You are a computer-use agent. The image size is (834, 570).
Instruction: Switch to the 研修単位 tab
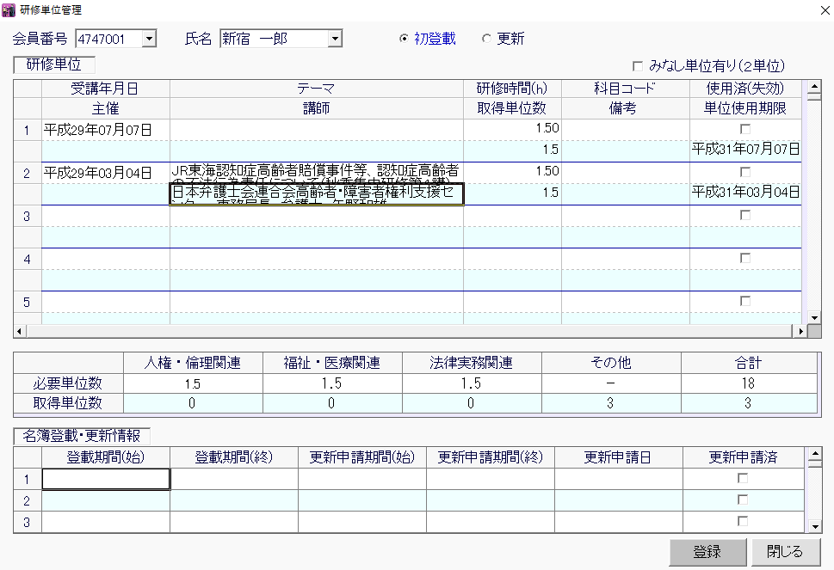click(54, 65)
